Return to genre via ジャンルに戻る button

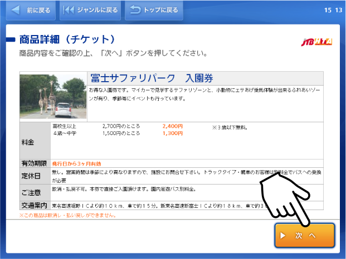tap(90, 10)
